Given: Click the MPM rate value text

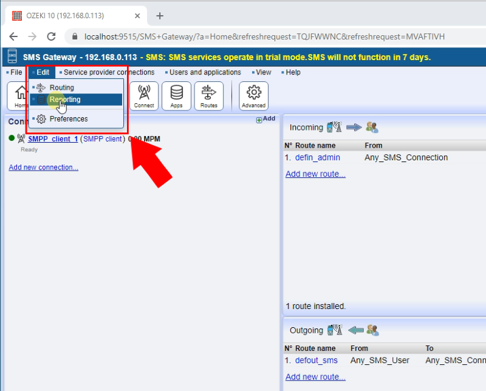Looking at the screenshot, I should pyautogui.click(x=144, y=139).
